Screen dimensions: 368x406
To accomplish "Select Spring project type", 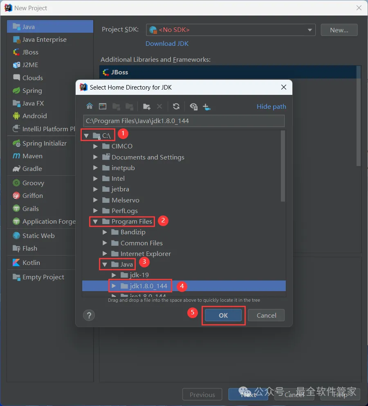I will pos(41,91).
